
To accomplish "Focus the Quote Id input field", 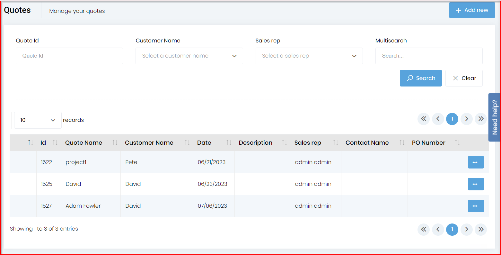I will coord(69,56).
